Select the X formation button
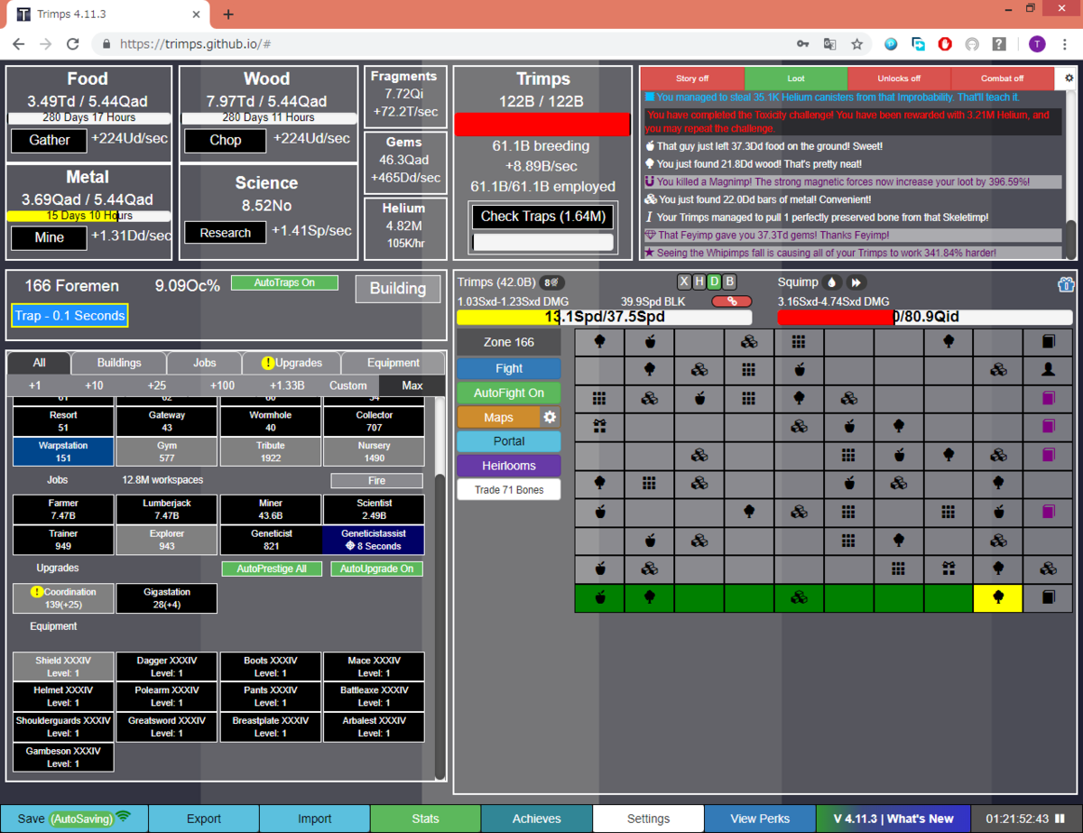The width and height of the screenshot is (1083, 833). (x=685, y=282)
